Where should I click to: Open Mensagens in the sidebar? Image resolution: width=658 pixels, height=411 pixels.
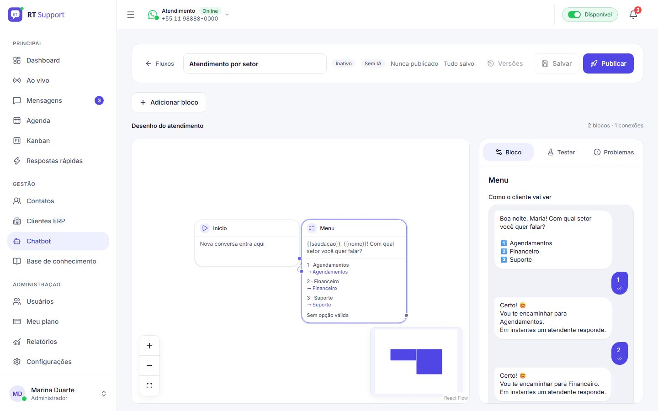(58, 100)
